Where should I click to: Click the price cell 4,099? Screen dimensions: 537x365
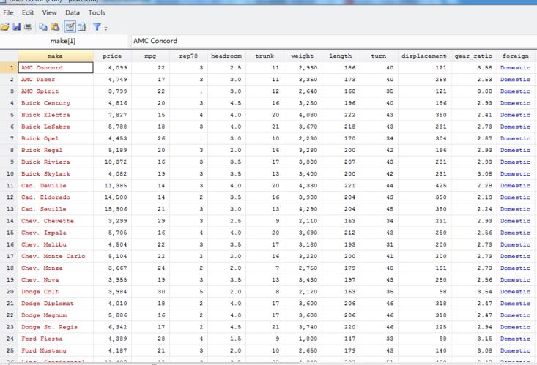click(112, 68)
